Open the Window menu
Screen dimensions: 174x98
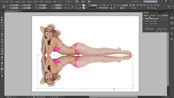tap(48, 2)
